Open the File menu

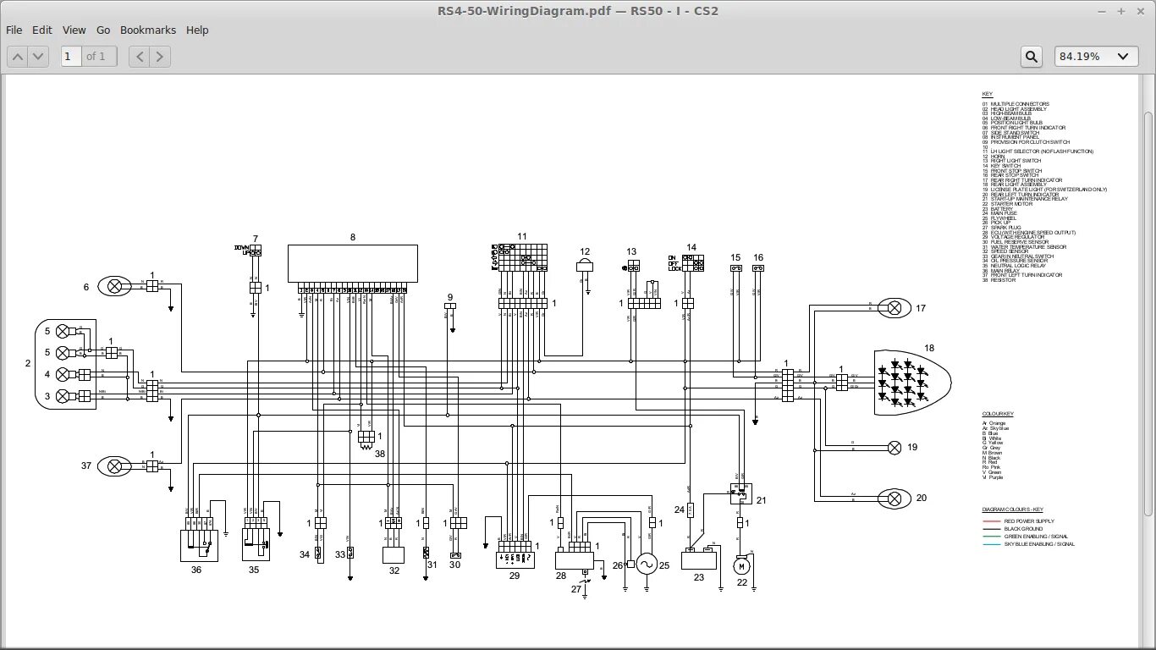click(x=14, y=30)
